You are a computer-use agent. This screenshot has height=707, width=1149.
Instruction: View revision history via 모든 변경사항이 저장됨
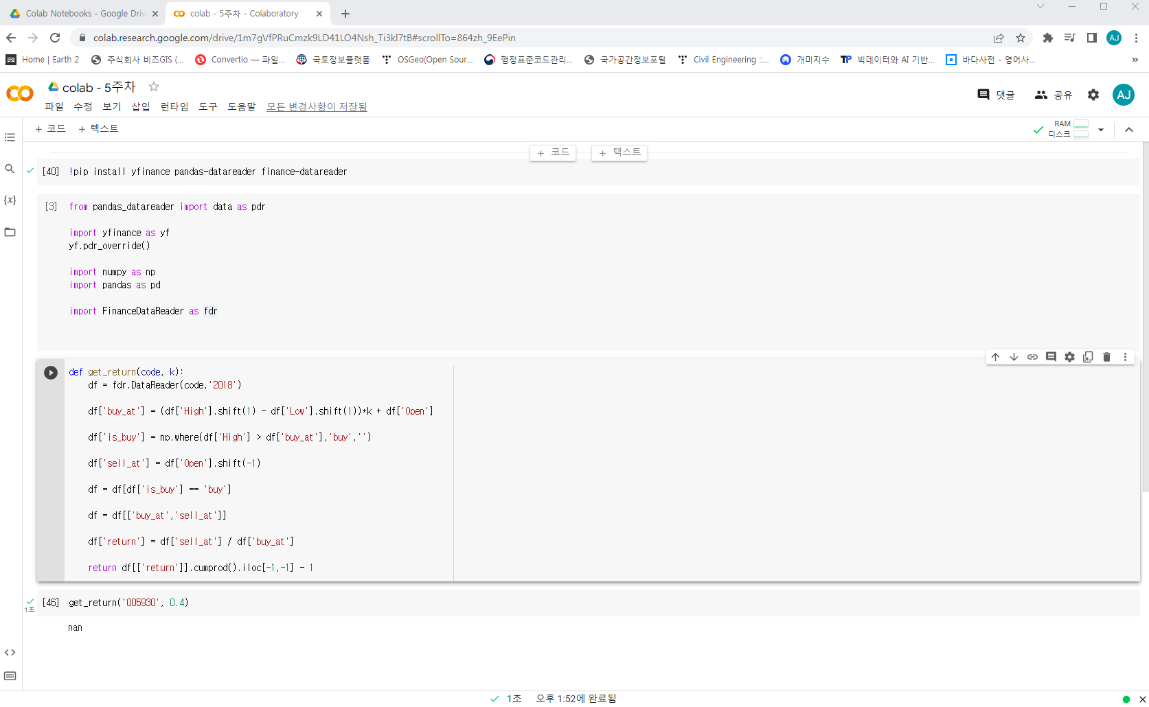[317, 106]
